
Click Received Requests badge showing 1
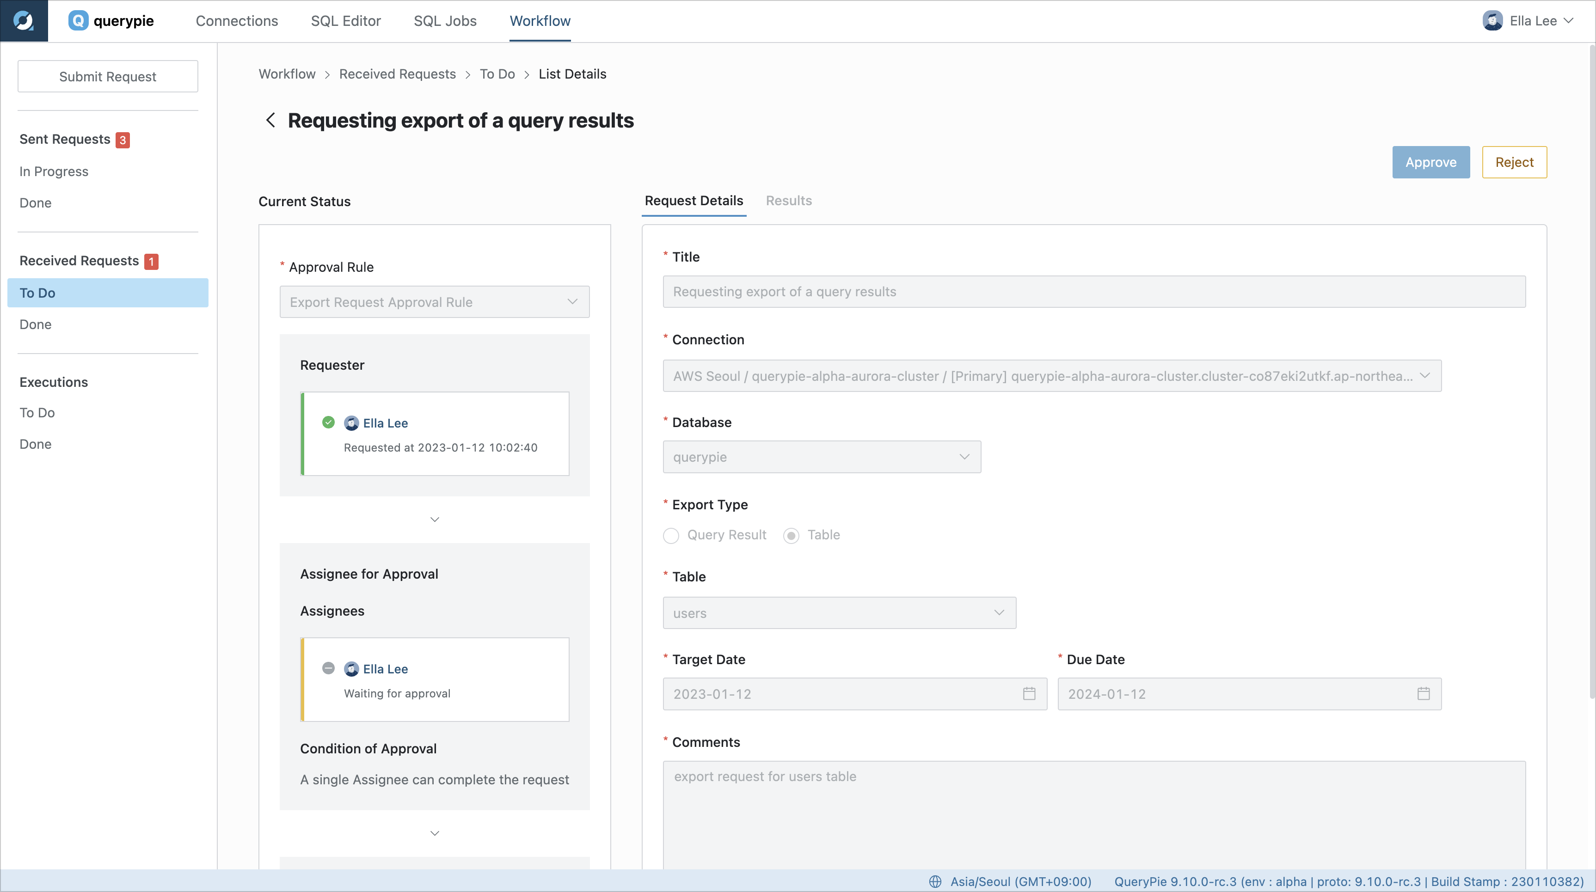[151, 262]
